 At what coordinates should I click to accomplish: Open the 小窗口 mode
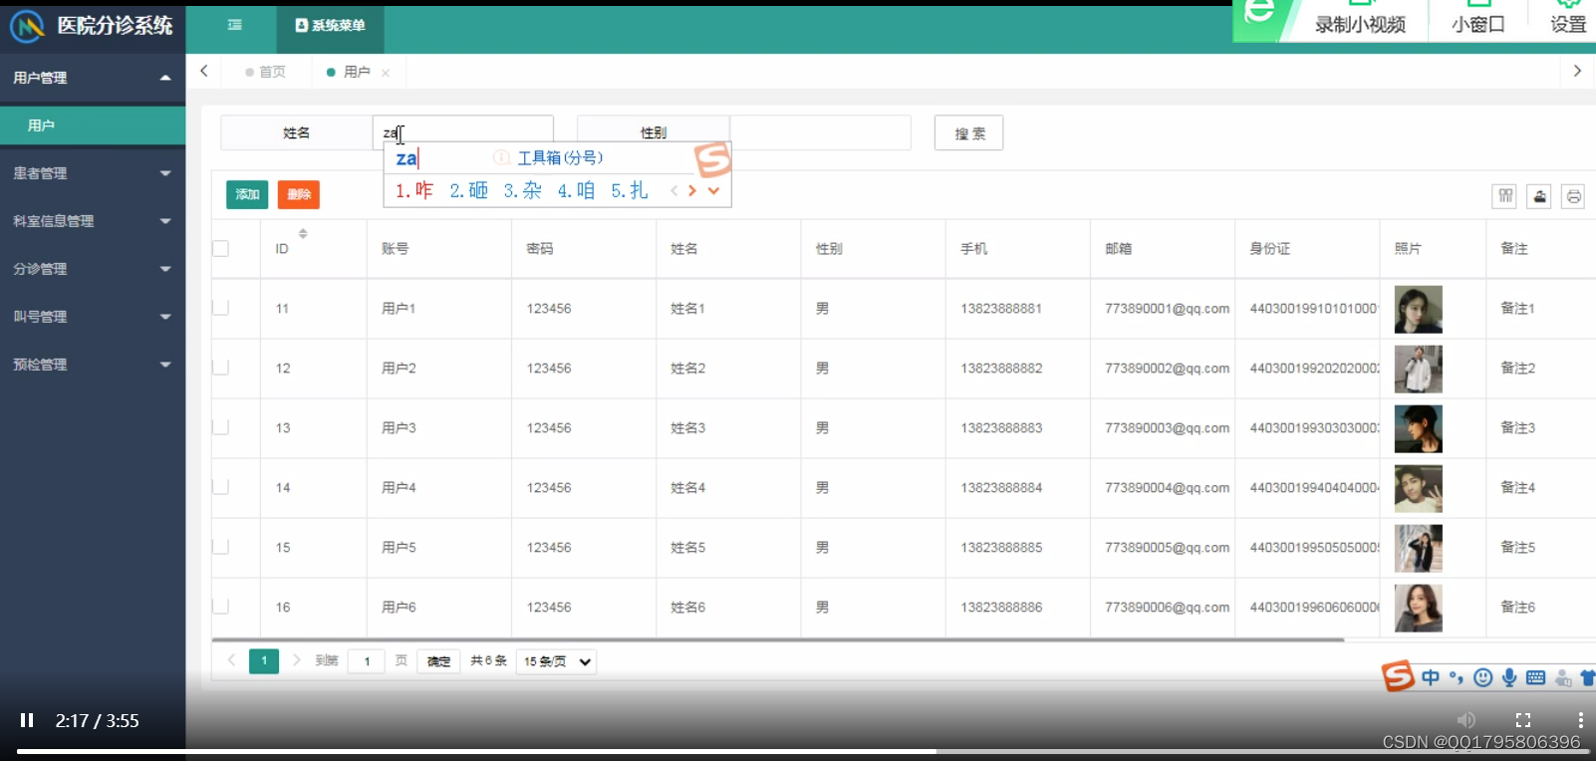[1478, 24]
